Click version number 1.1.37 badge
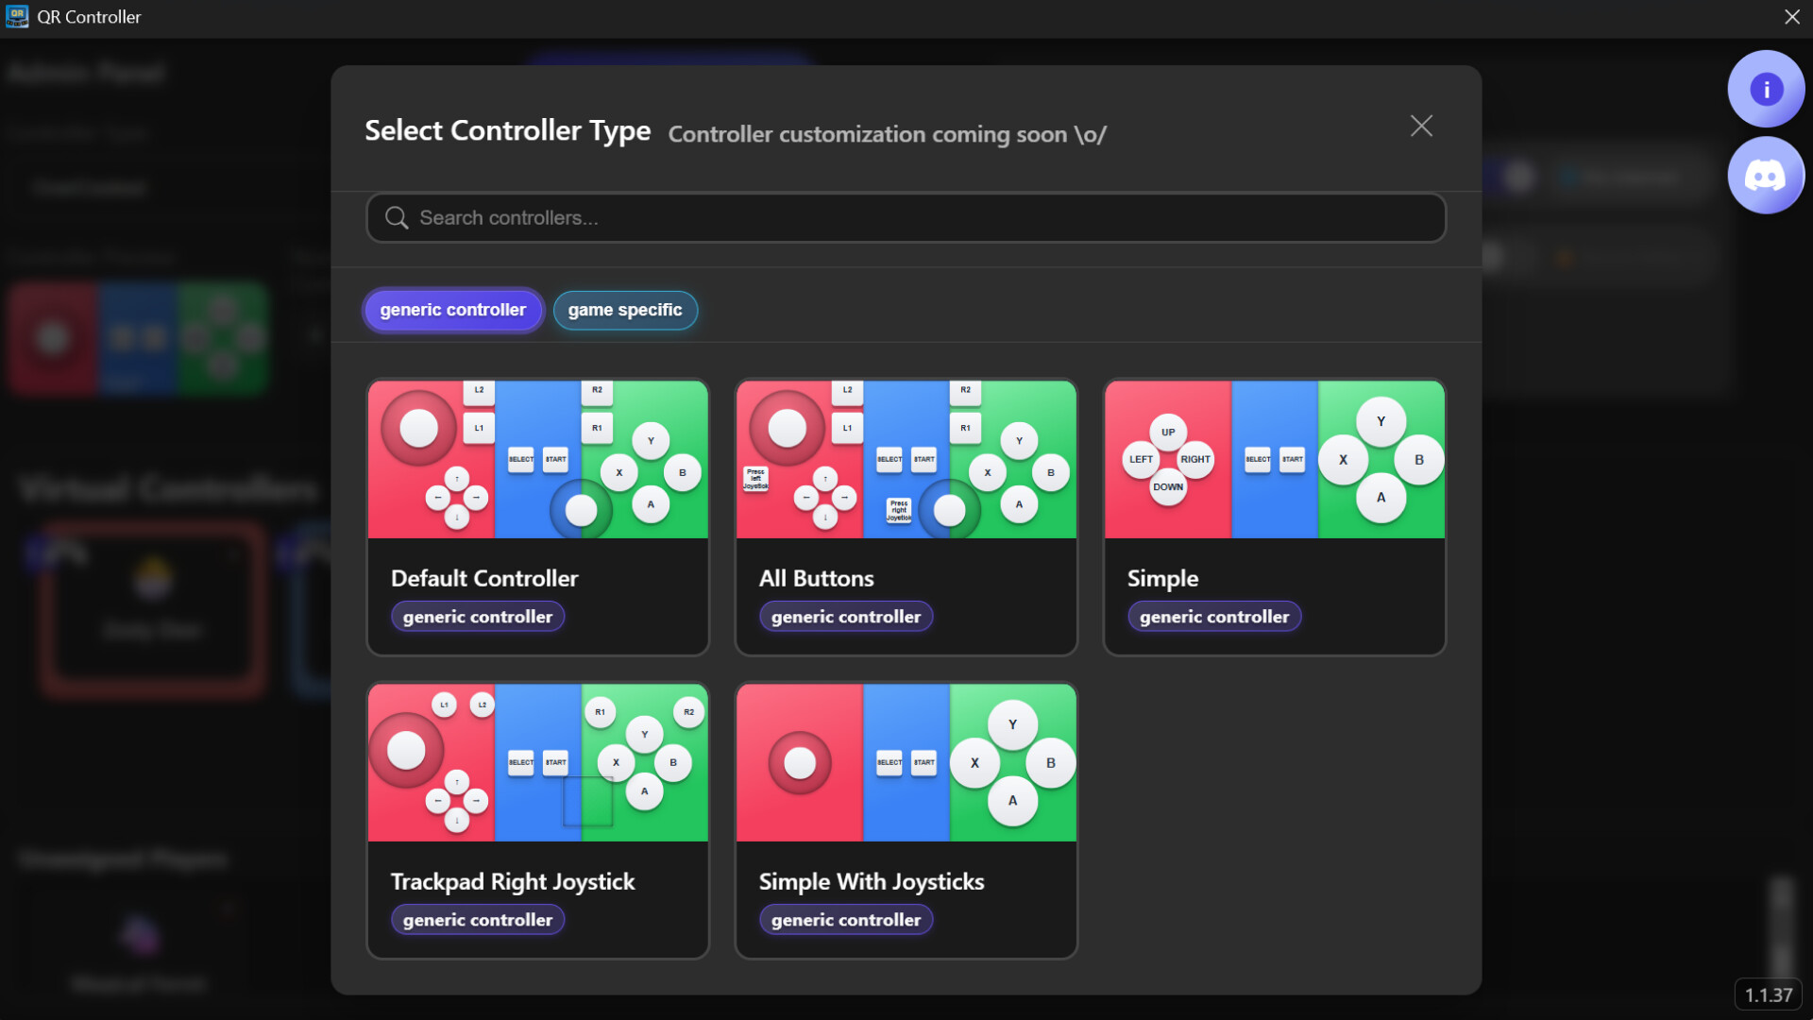This screenshot has height=1020, width=1813. coord(1768,994)
